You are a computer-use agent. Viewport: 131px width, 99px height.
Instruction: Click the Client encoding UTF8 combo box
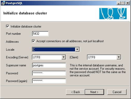pos(104,57)
